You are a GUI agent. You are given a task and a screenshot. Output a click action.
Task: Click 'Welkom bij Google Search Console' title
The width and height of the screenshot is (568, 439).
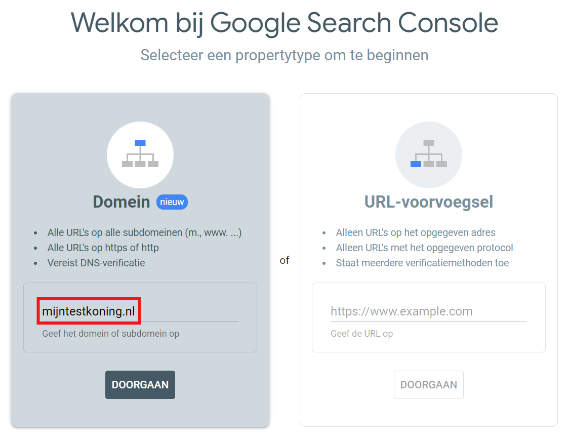[x=284, y=22]
